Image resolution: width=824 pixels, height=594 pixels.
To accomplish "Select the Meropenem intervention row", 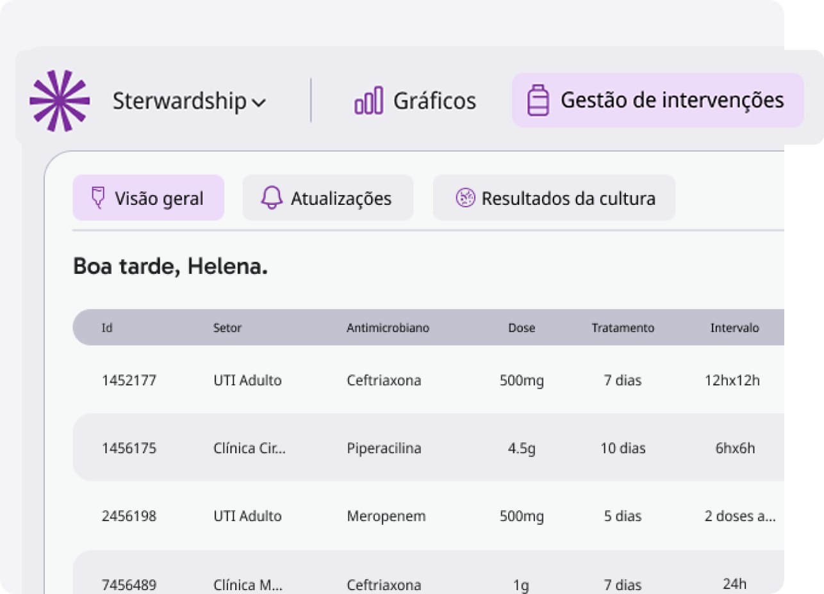I will (x=386, y=516).
